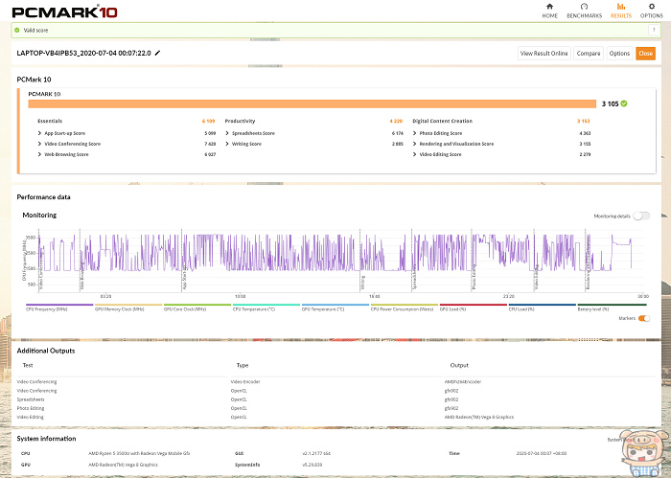The image size is (671, 478).
Task: Go to the Home tab icon
Action: pyautogui.click(x=549, y=7)
